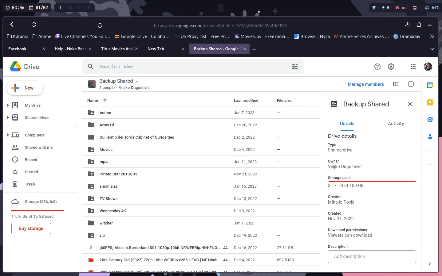Open Shared with me
The width and height of the screenshot is (442, 276).
[x=39, y=147]
